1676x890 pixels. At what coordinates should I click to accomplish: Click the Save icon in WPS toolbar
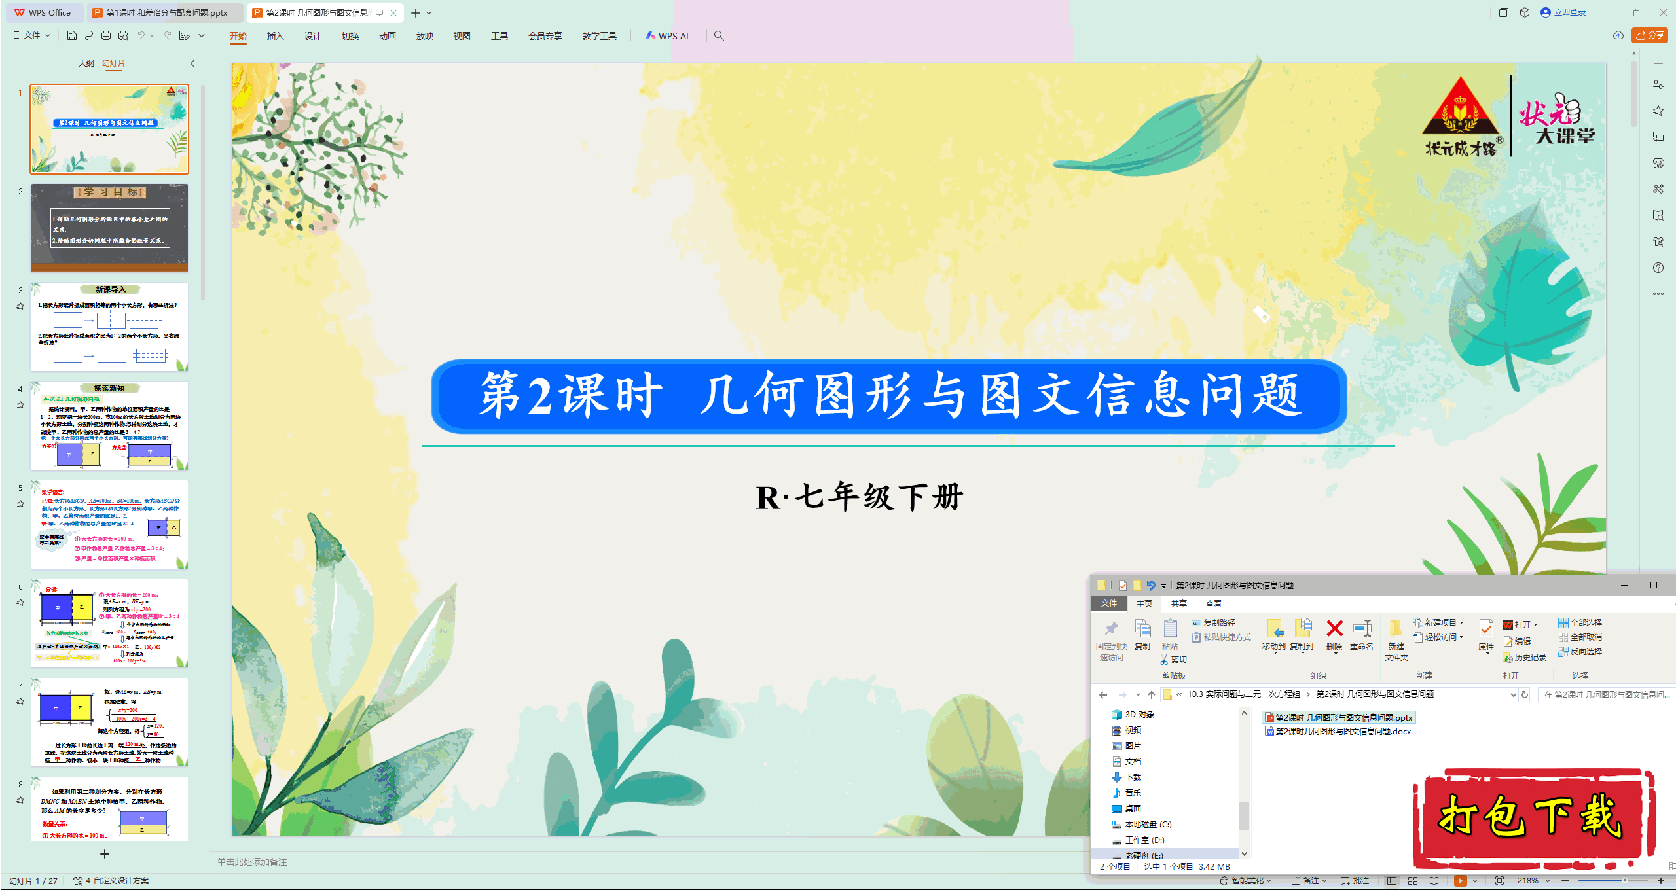coord(72,35)
